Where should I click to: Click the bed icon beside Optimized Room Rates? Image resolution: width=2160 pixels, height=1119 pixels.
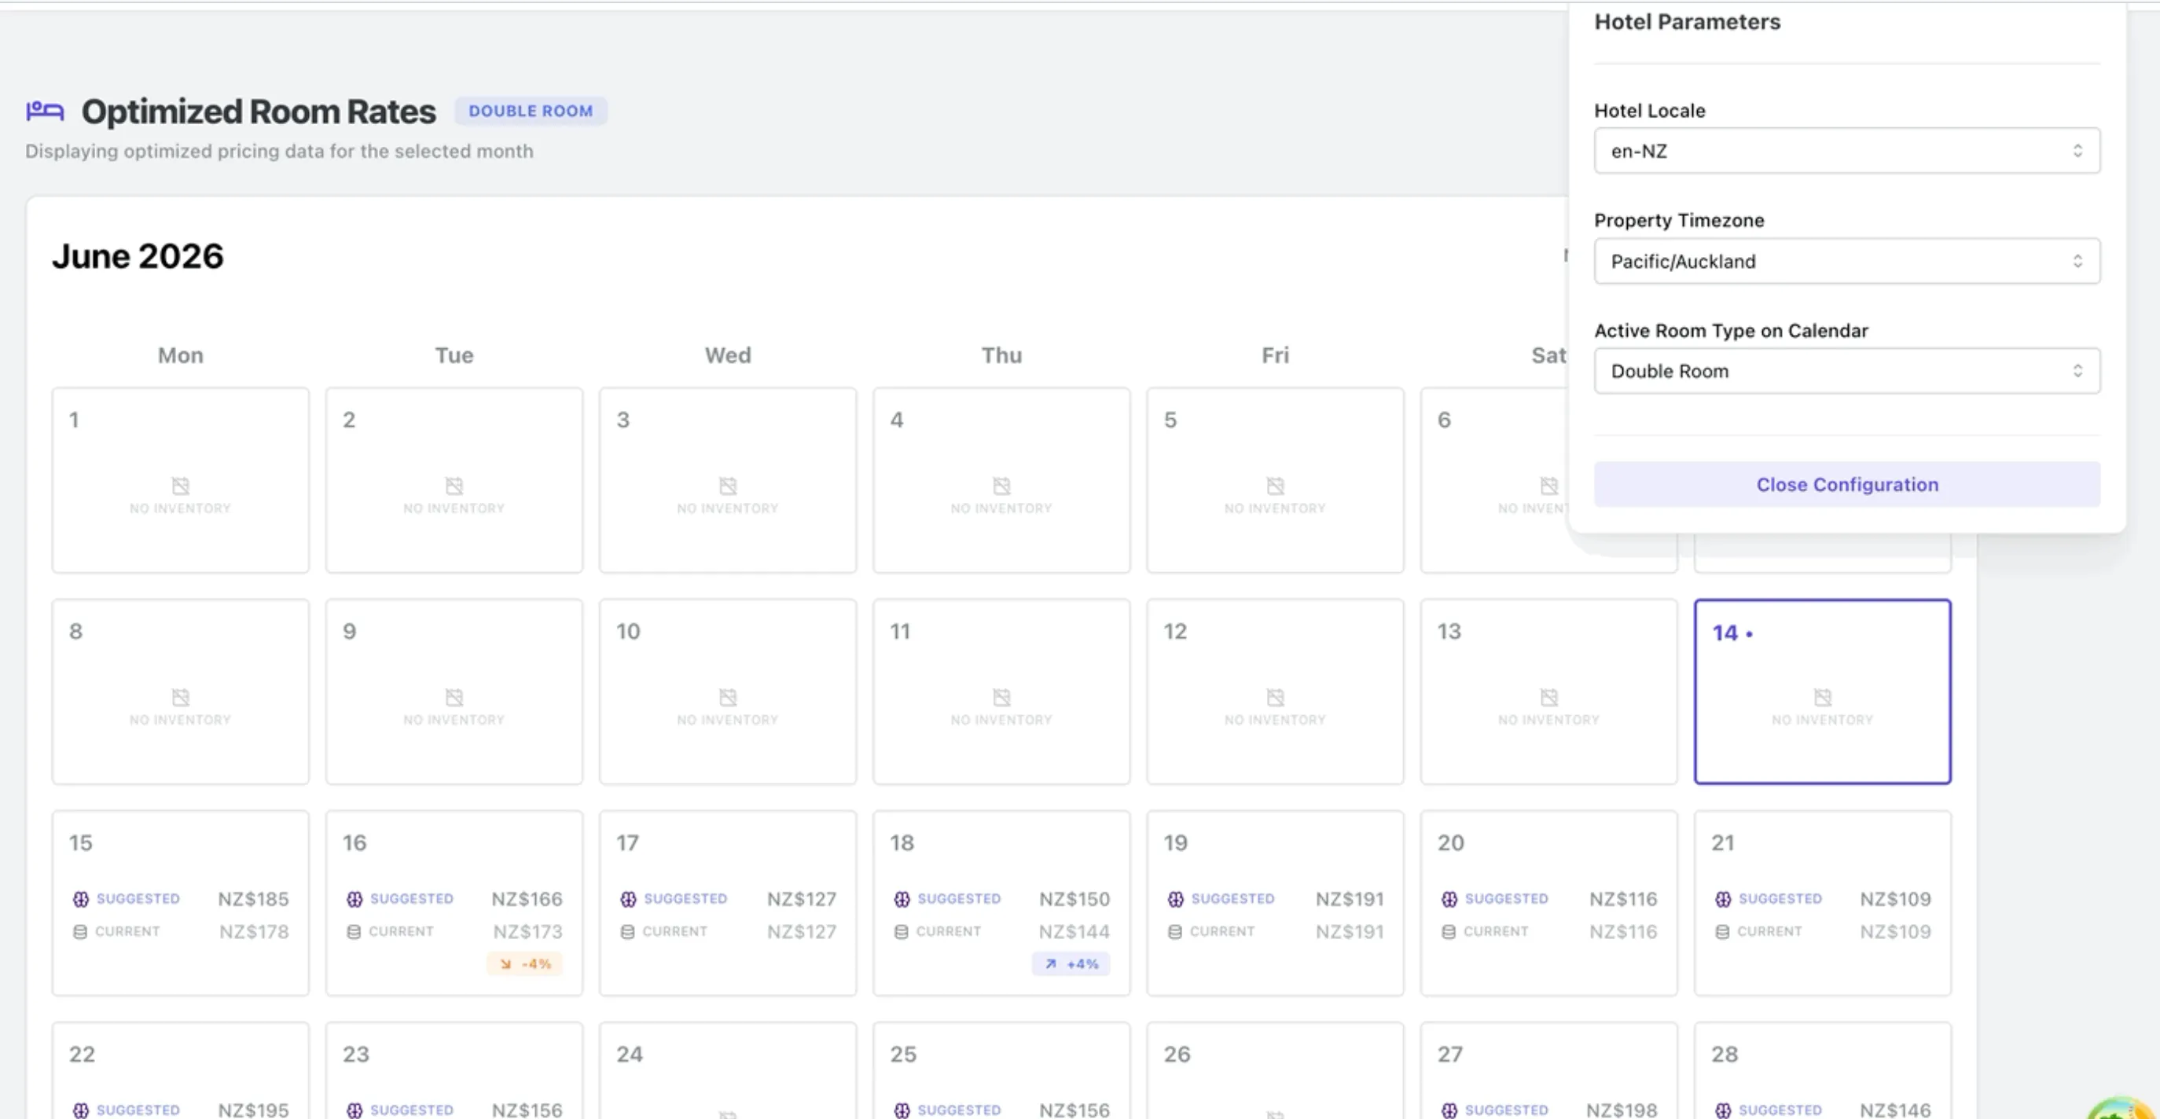click(x=45, y=111)
